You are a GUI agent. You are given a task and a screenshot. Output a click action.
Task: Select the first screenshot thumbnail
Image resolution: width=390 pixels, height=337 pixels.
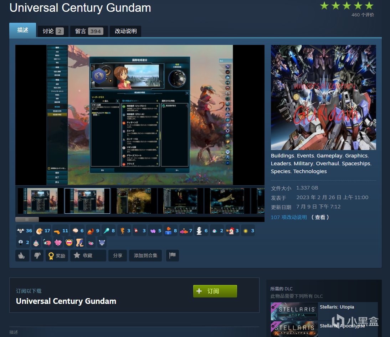[41, 201]
